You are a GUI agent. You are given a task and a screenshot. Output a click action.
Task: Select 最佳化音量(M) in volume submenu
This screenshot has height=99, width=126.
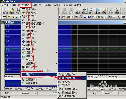click(x=72, y=93)
